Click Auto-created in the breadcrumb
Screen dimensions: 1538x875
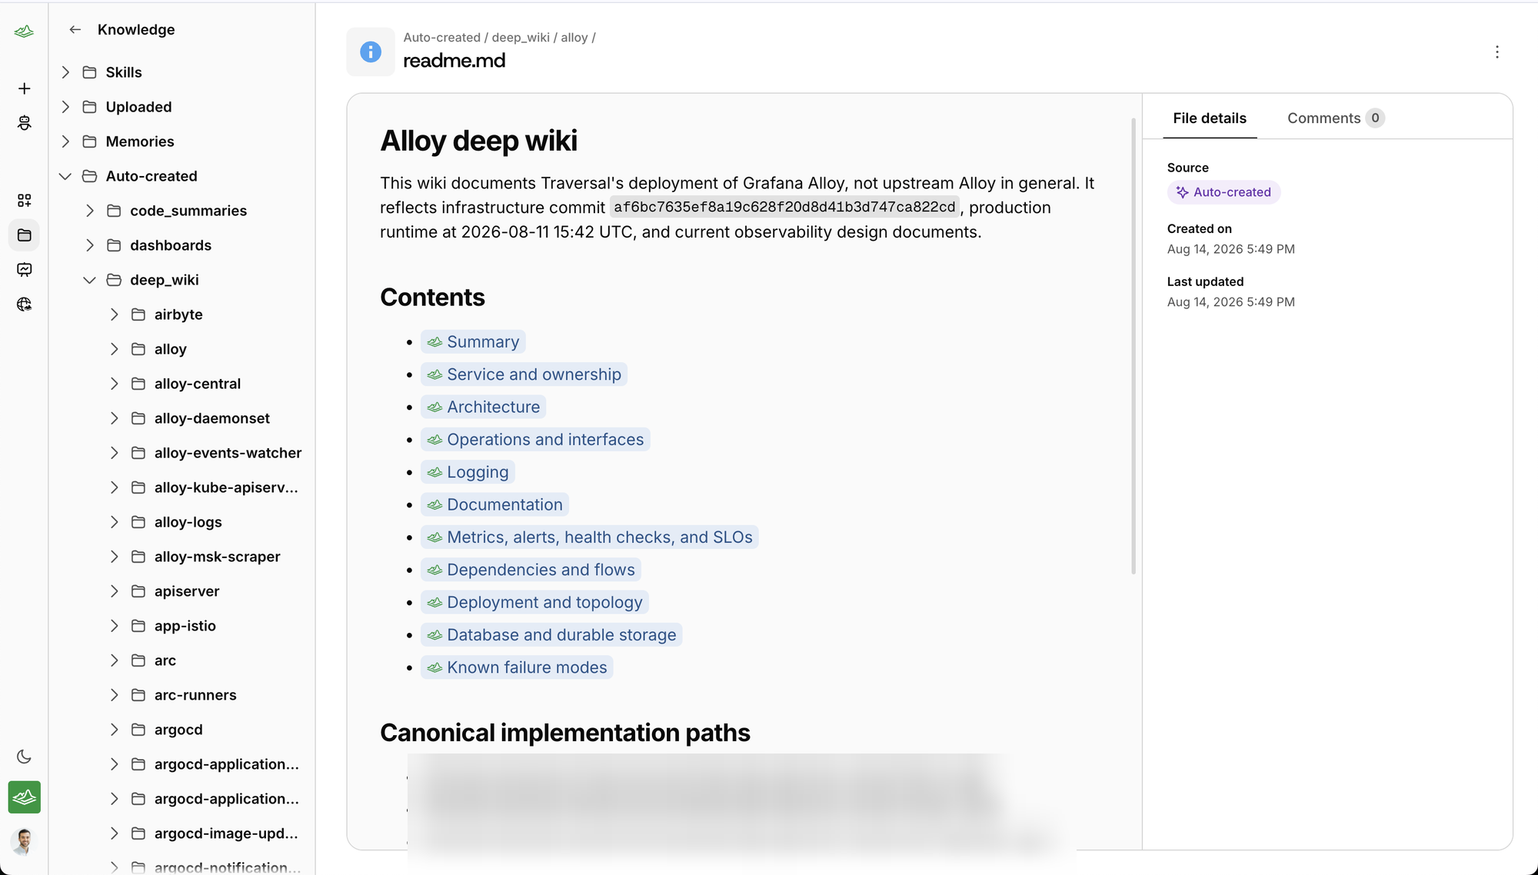pos(441,37)
